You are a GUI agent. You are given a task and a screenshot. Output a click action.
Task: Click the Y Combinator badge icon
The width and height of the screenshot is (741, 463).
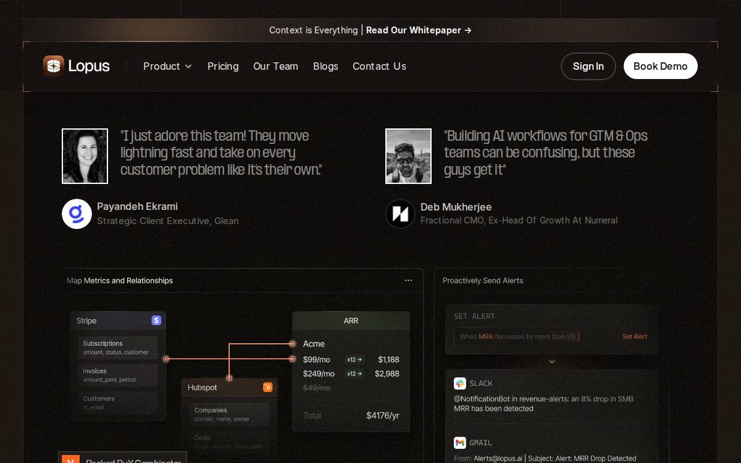(71, 461)
